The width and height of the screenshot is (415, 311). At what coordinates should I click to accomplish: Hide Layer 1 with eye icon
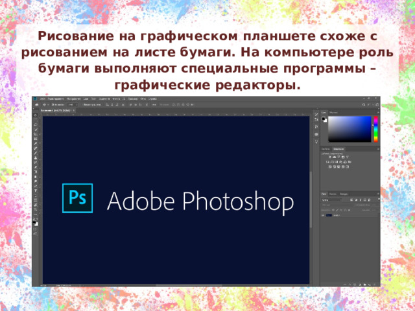pyautogui.click(x=323, y=215)
